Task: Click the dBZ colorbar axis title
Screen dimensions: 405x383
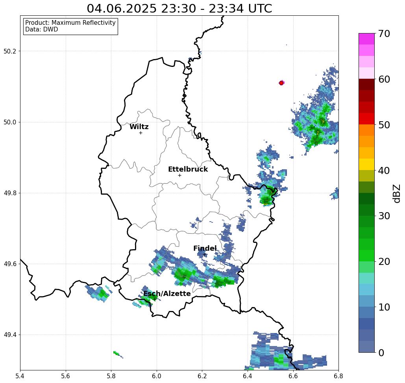Action: (x=396, y=194)
